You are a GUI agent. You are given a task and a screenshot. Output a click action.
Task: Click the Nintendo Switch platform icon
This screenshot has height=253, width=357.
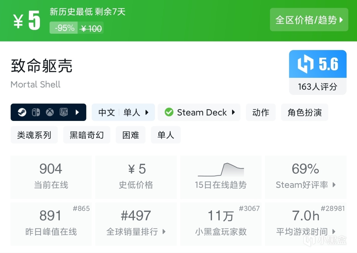point(36,112)
